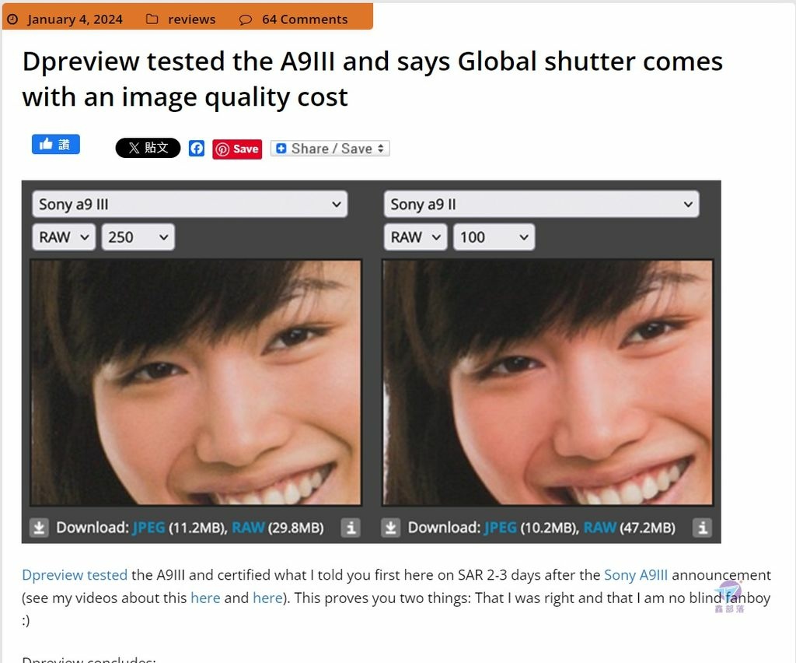The width and height of the screenshot is (796, 663).
Task: Click the Sony a9 III sample image
Action: click(x=196, y=383)
